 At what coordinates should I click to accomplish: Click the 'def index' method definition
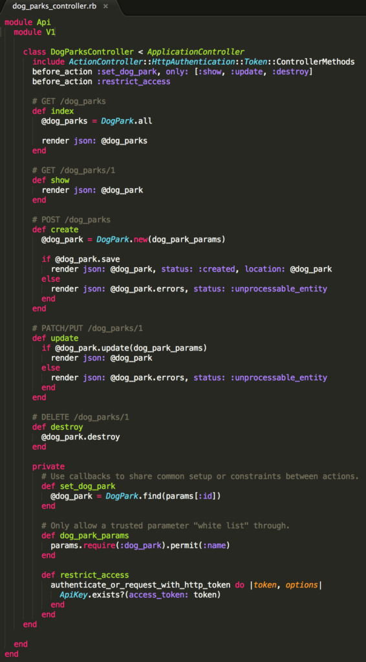point(53,111)
